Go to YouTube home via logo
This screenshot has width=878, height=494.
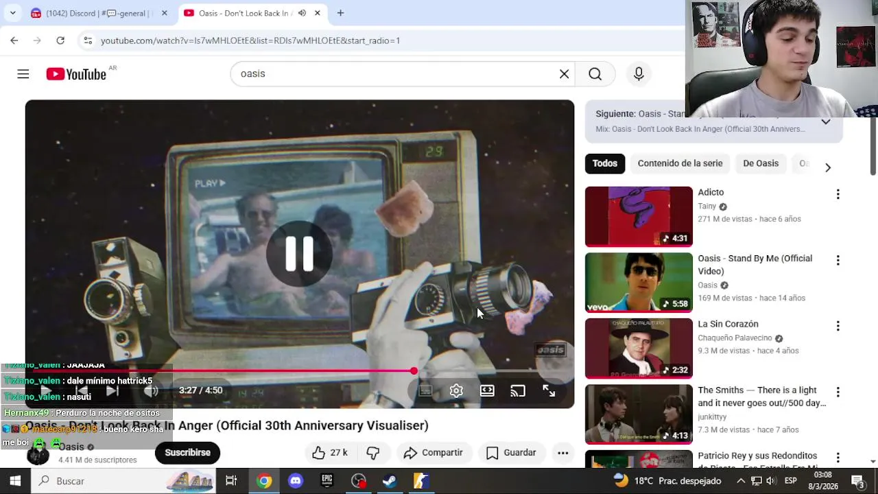point(76,74)
